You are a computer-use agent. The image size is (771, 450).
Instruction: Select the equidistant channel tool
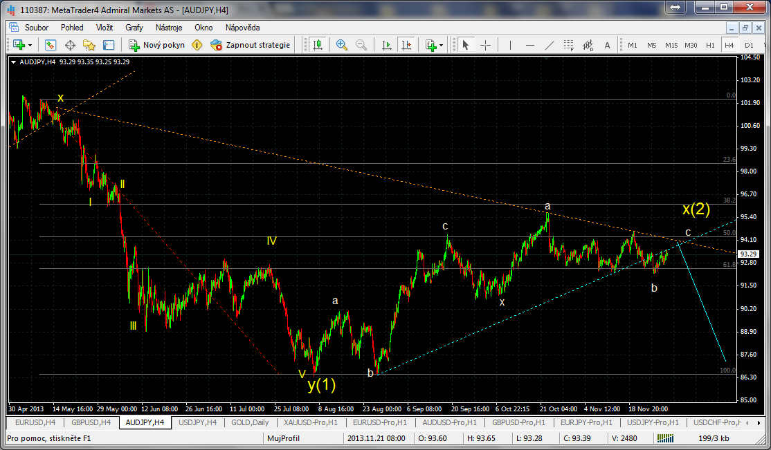pyautogui.click(x=588, y=45)
